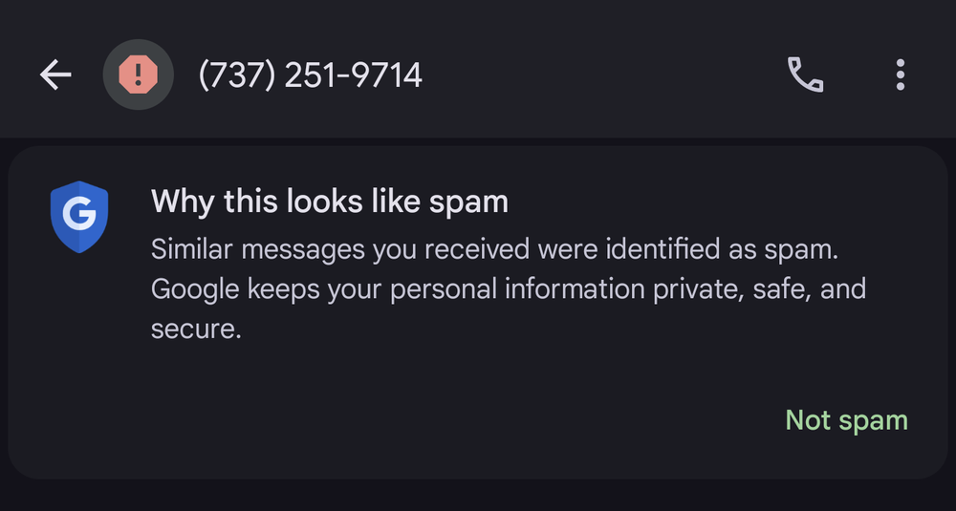Click the "Why this looks like spam" heading

coord(329,202)
